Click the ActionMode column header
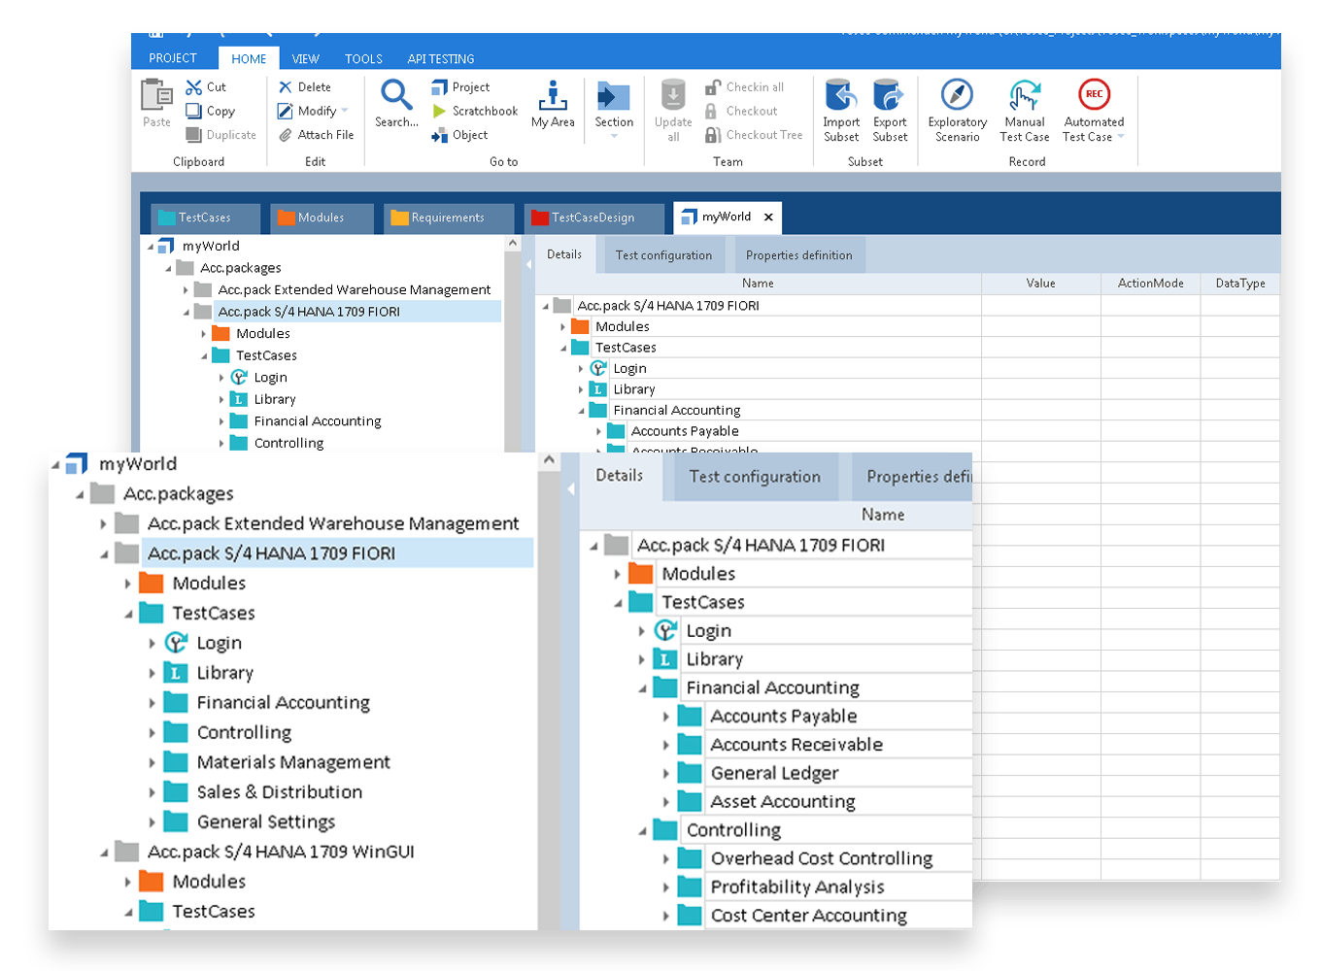Screen dimensions: 1321x971 coord(1150,284)
